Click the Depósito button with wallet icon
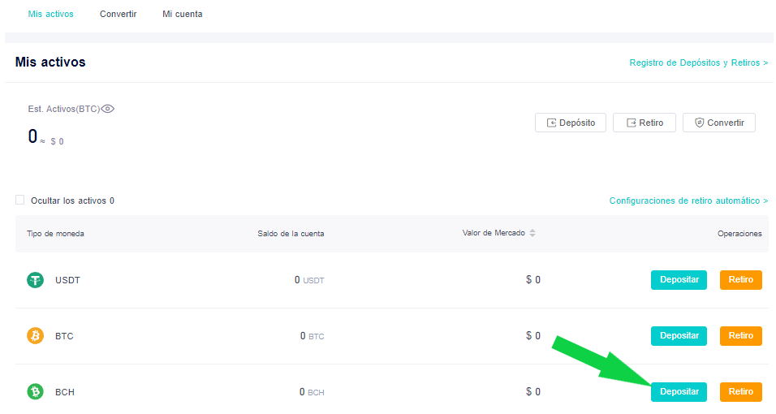 (570, 123)
